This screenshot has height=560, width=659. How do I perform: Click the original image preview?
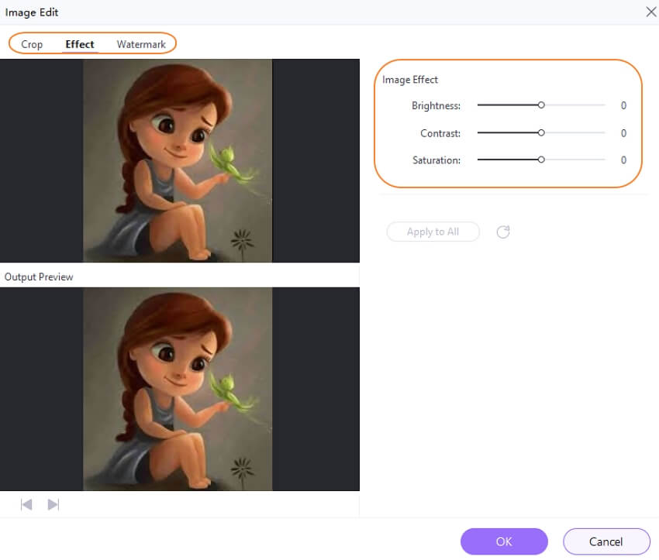point(178,161)
